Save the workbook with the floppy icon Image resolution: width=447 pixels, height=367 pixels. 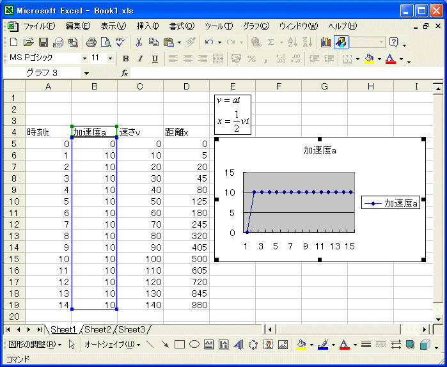(43, 42)
